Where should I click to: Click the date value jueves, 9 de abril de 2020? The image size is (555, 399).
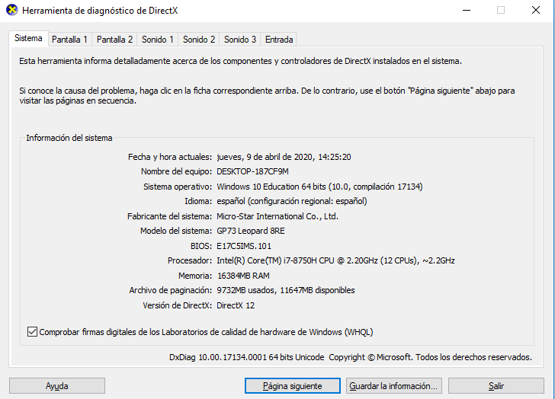coord(284,157)
